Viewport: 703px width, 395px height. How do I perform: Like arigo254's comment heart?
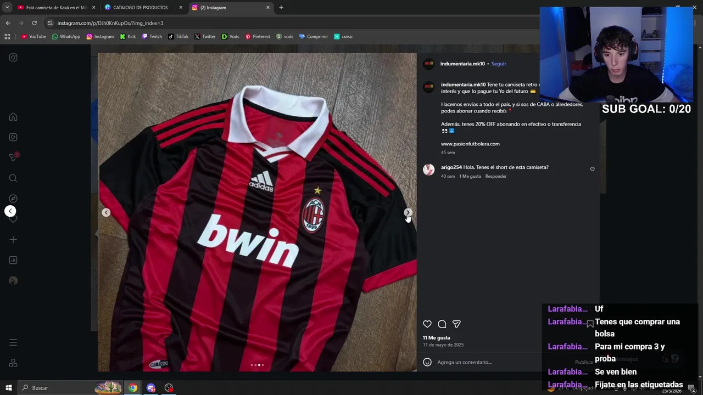592,170
